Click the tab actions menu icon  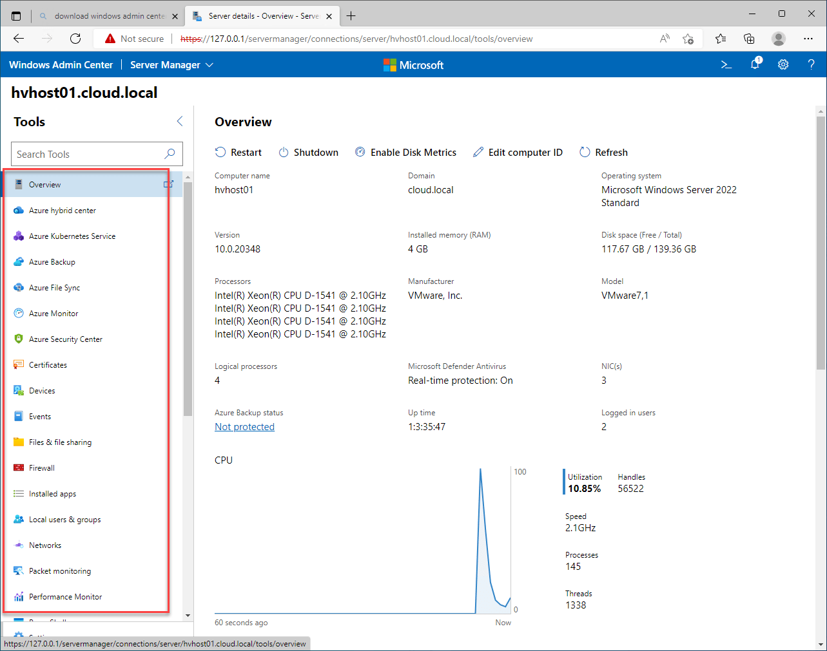click(16, 16)
